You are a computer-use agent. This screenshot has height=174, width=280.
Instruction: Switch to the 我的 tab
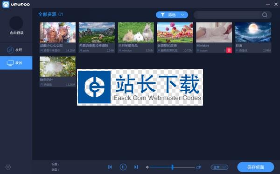16,63
